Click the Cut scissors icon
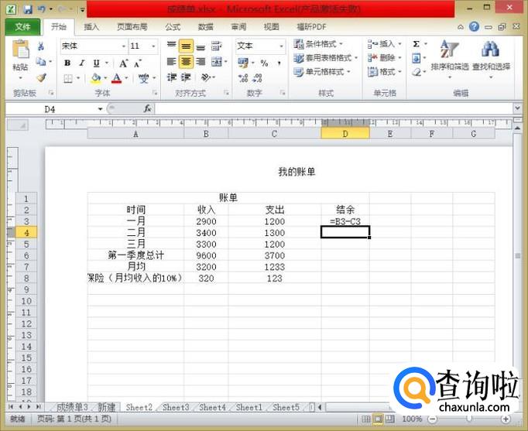The height and width of the screenshot is (431, 528). (x=41, y=46)
